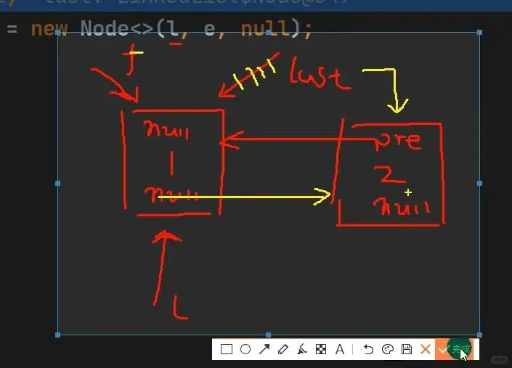Open the color palette picker
512x368 pixels.
388,349
